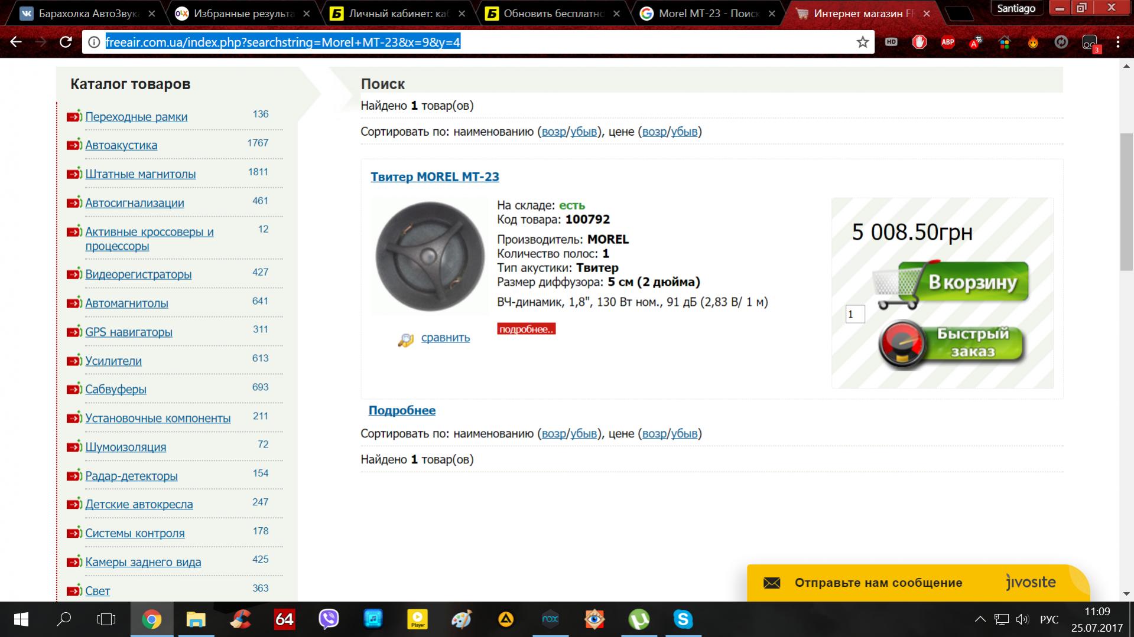Click the compare magnifier icon beside сравнить

pyautogui.click(x=405, y=339)
